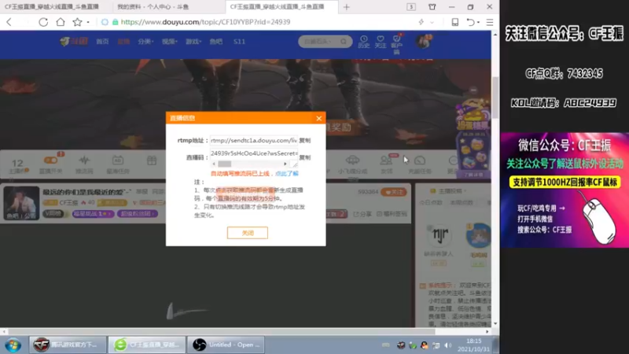Click the 分享 share link

[362, 214]
